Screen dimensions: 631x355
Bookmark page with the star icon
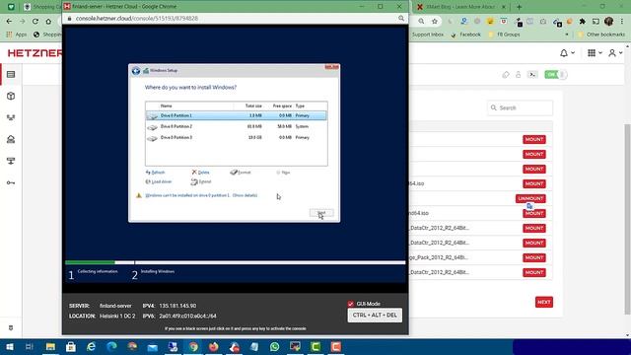(435, 22)
